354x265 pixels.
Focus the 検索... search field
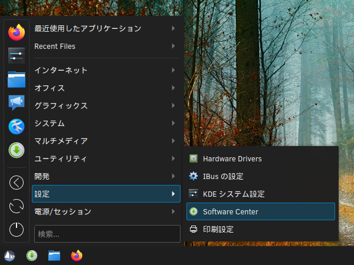click(x=107, y=234)
